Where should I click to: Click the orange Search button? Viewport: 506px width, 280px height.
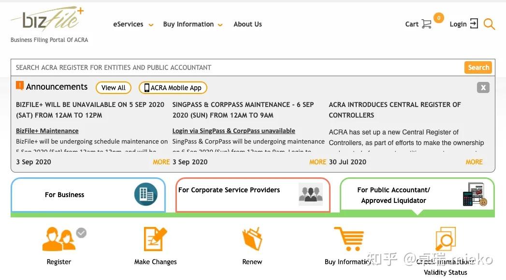(478, 67)
